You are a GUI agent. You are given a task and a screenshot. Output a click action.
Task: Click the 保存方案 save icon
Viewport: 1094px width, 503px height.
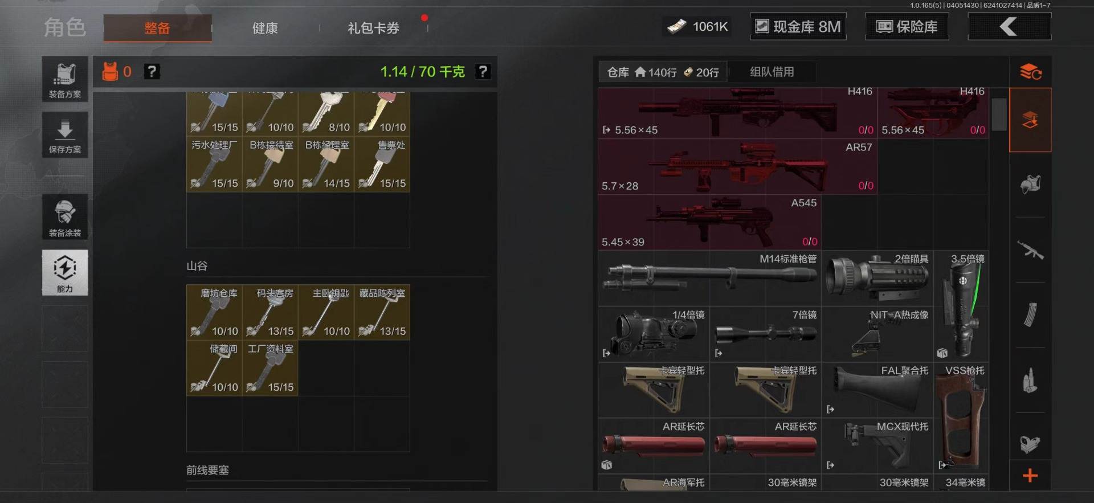click(x=64, y=135)
